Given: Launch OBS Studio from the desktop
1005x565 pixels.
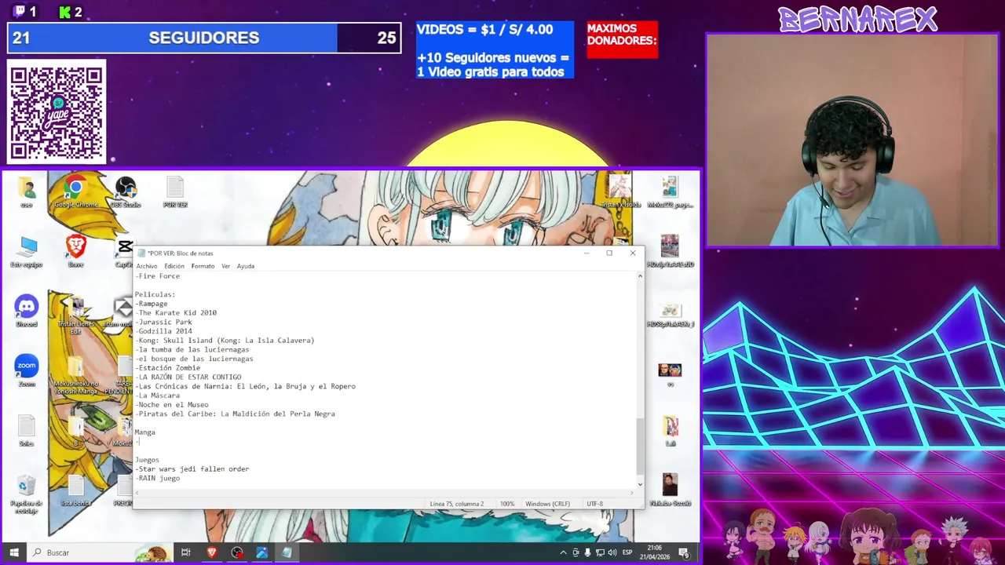Looking at the screenshot, I should (126, 191).
